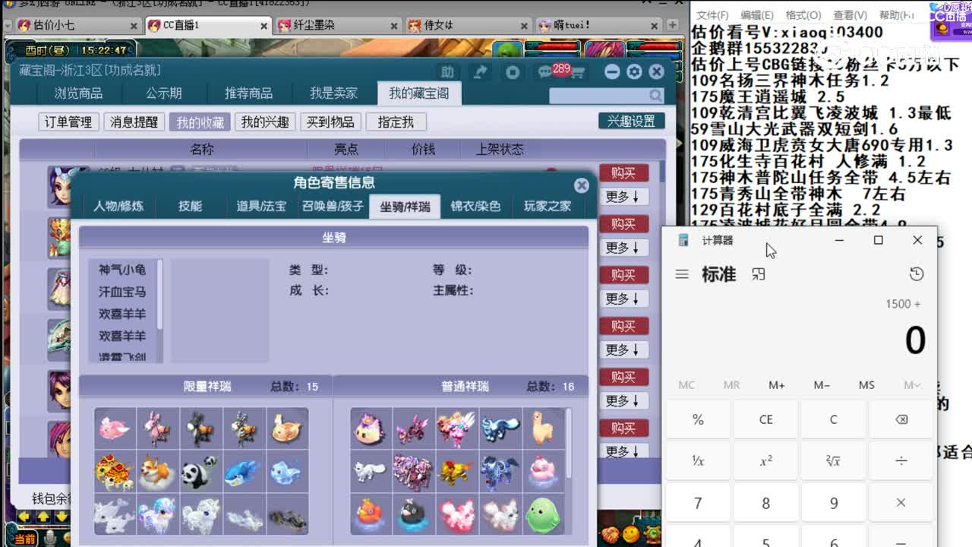Select the blue bird mount icon
The width and height of the screenshot is (972, 547).
pos(288,473)
